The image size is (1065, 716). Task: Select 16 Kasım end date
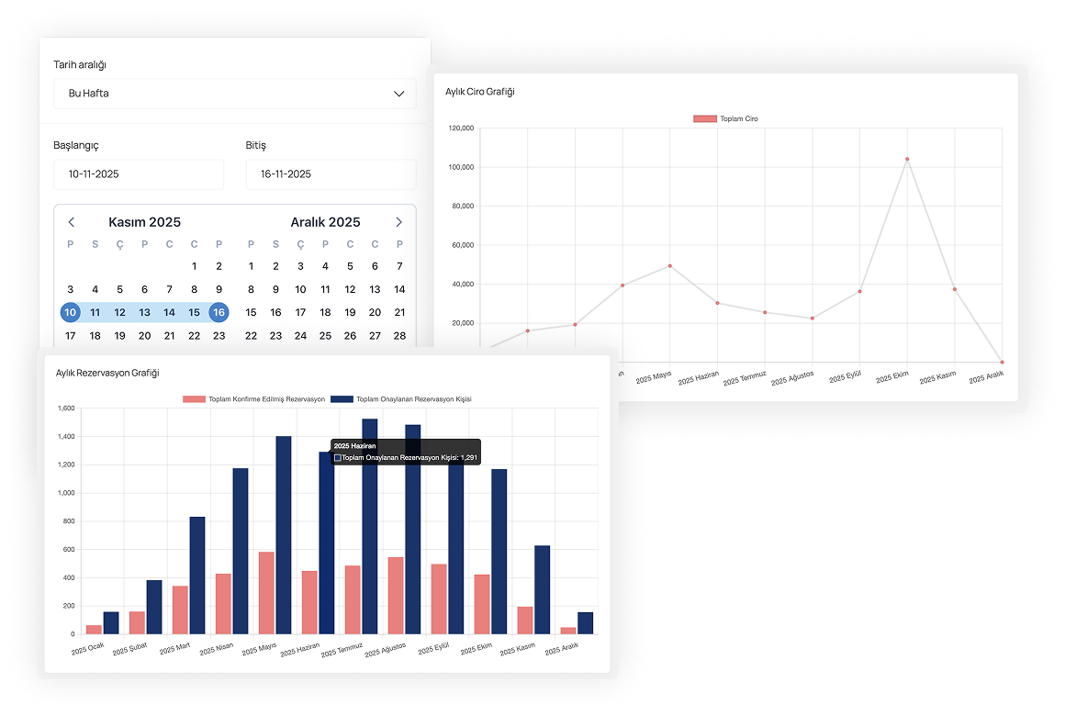click(219, 312)
